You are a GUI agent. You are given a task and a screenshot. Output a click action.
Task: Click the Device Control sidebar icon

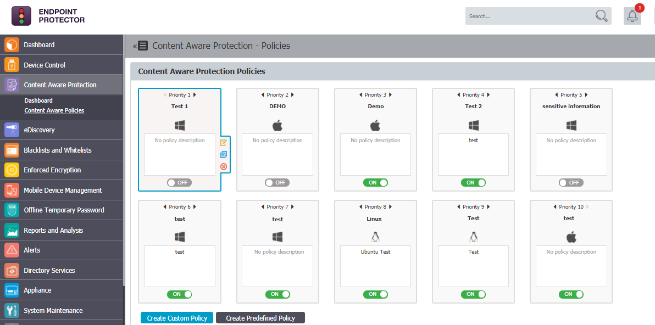12,65
